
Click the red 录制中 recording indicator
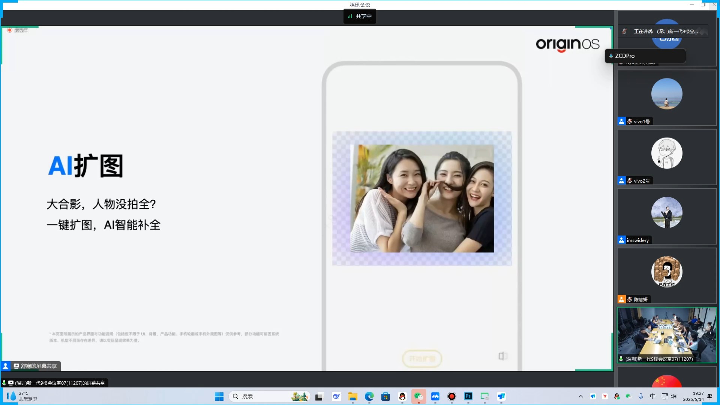[x=17, y=30]
